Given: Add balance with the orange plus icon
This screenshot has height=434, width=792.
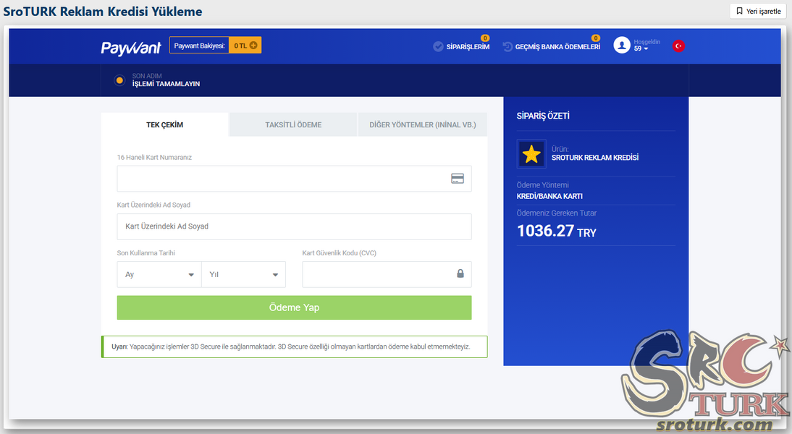Looking at the screenshot, I should tap(253, 46).
